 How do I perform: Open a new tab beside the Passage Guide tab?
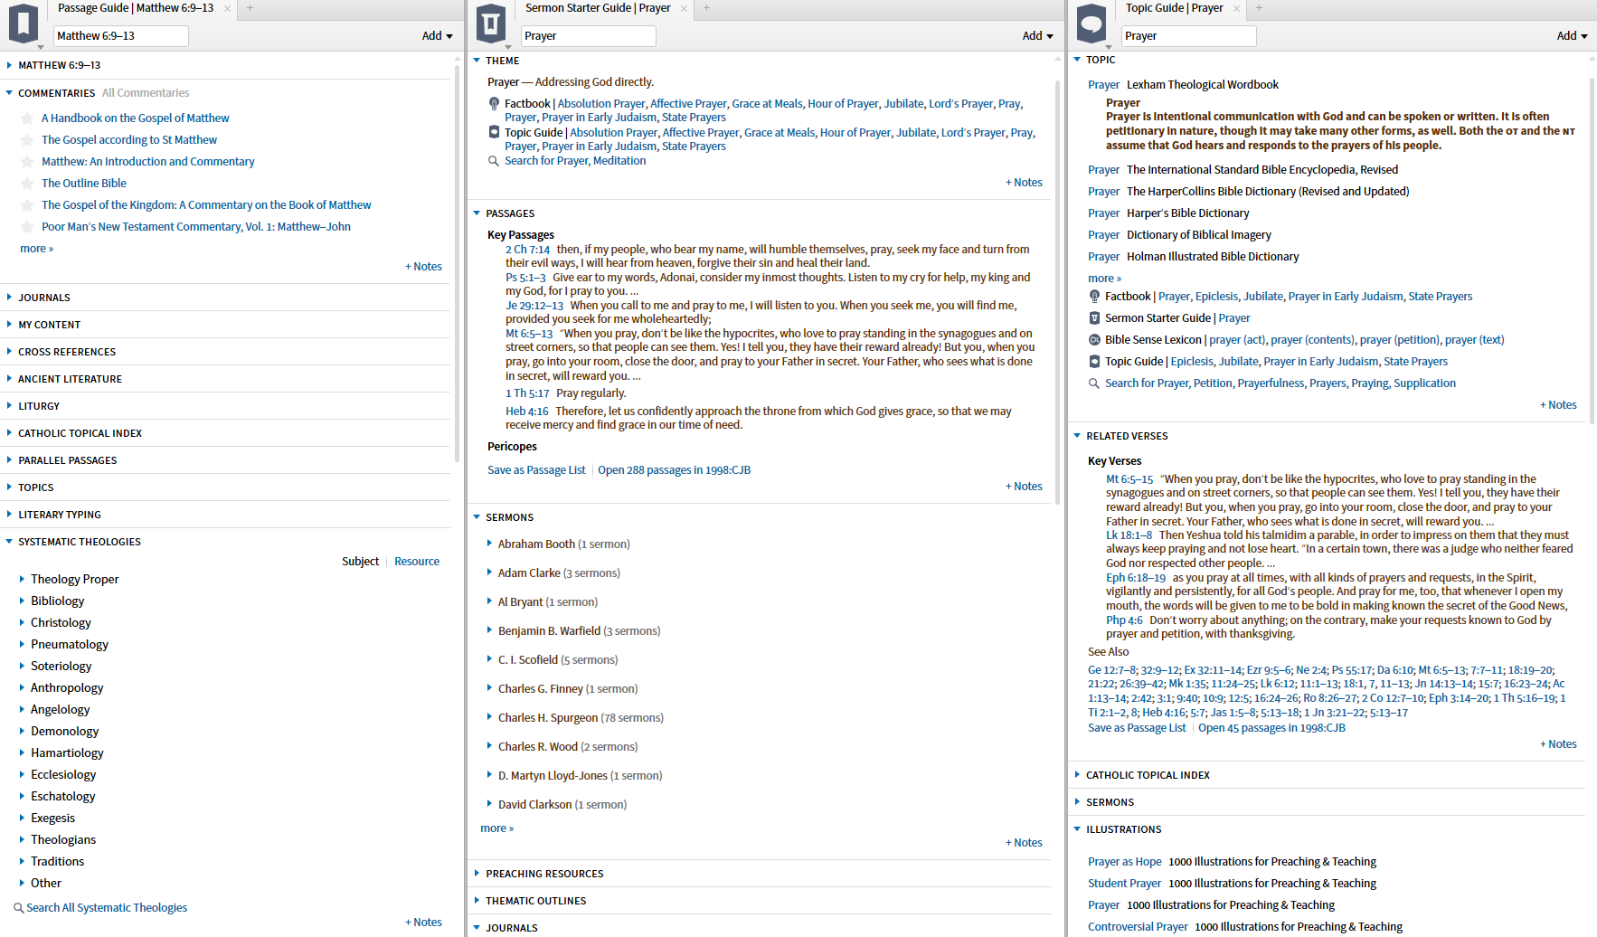pyautogui.click(x=250, y=8)
